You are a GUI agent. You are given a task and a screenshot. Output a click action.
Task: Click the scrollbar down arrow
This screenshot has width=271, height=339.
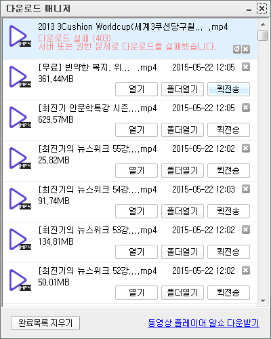coord(263,300)
